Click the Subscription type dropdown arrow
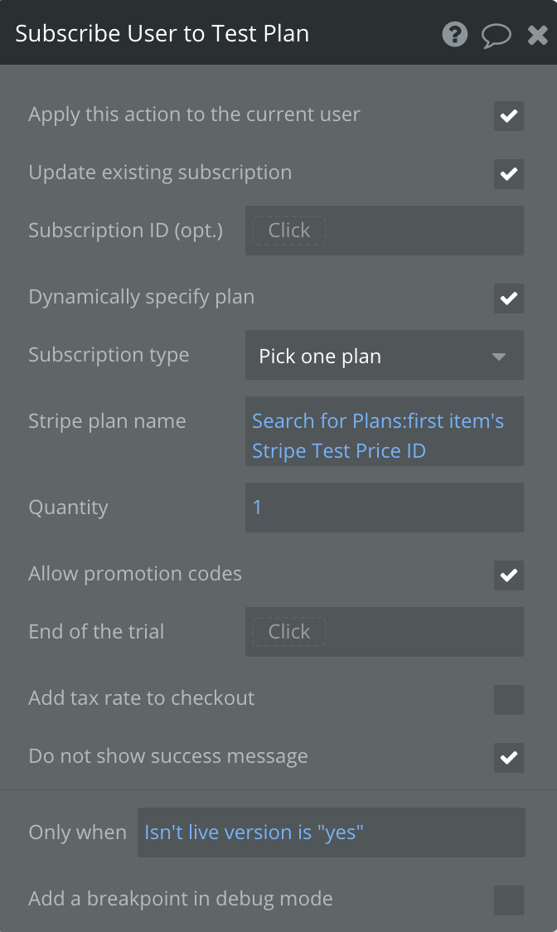 point(498,355)
